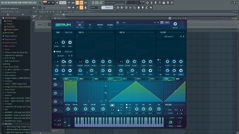
Task: Click next filter type arrow beside MG Low 12
Action: tap(183, 36)
